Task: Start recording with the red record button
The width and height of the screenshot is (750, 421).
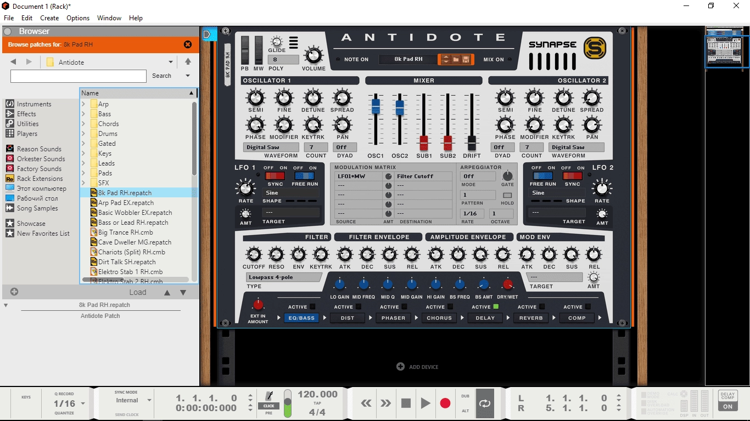Action: pos(445,403)
